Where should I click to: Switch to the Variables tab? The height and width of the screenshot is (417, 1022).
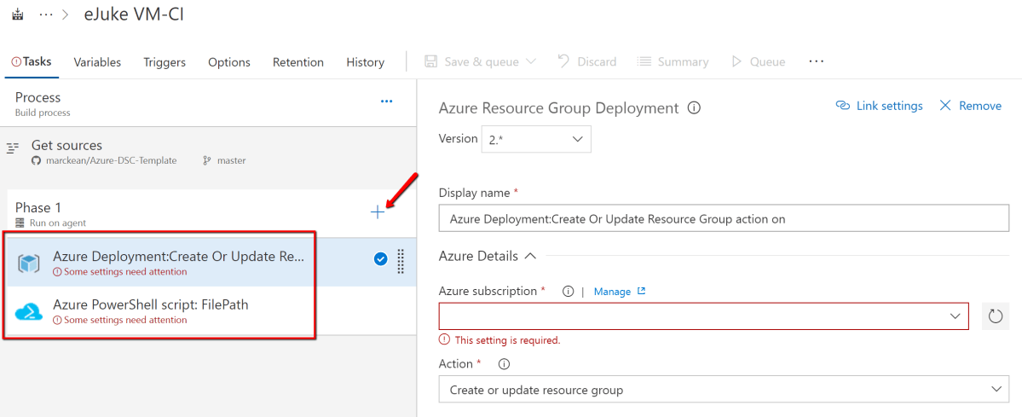coord(97,62)
